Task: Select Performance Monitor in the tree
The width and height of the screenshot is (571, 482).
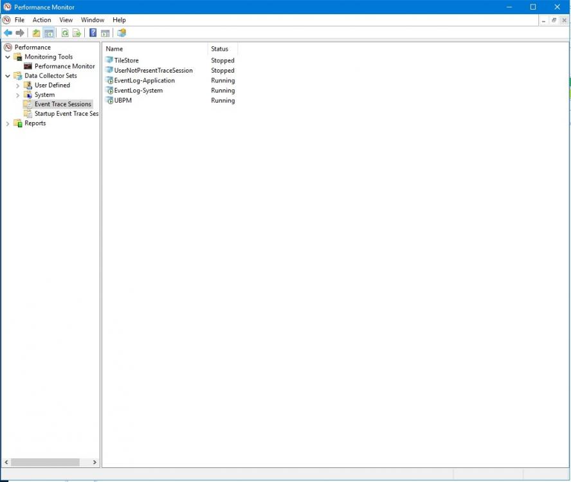Action: pos(64,66)
